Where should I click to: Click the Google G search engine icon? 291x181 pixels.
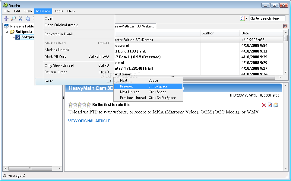(x=242, y=18)
